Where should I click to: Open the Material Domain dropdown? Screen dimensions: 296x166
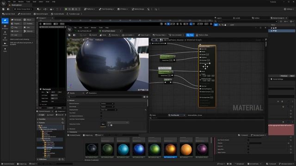pyautogui.click(x=107, y=103)
